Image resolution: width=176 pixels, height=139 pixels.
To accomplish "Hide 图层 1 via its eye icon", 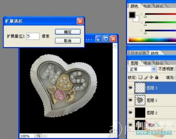I will point(131,100).
